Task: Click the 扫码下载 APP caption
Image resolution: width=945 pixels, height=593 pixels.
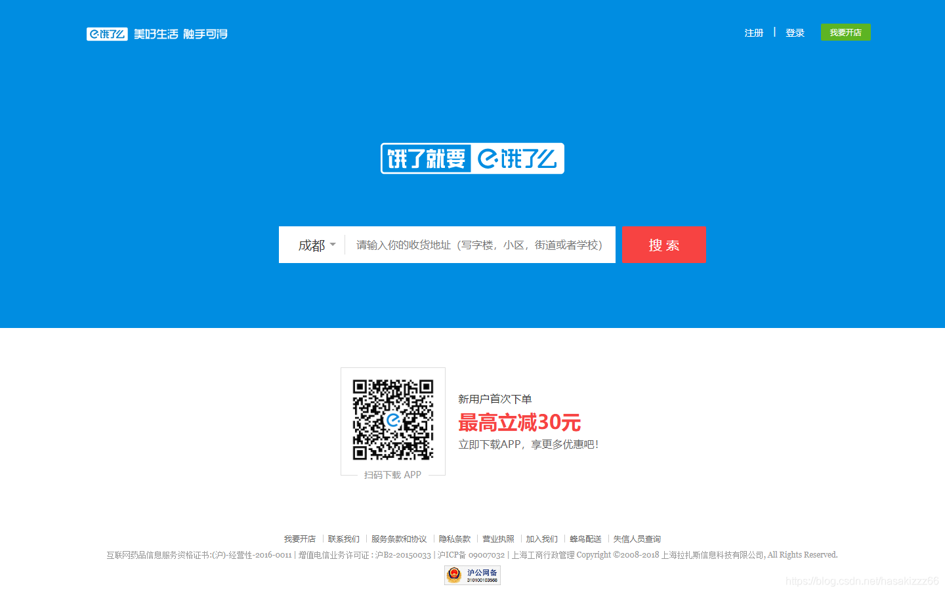Action: pyautogui.click(x=392, y=475)
